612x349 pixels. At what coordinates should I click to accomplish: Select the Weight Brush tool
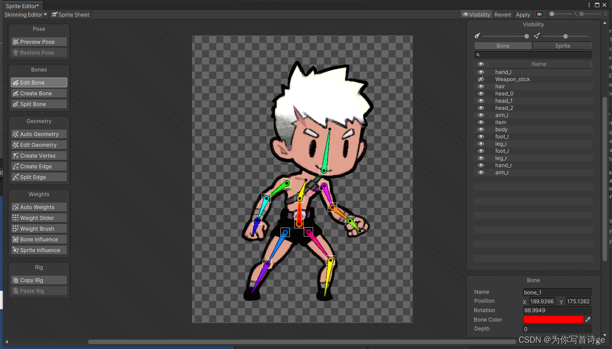39,228
